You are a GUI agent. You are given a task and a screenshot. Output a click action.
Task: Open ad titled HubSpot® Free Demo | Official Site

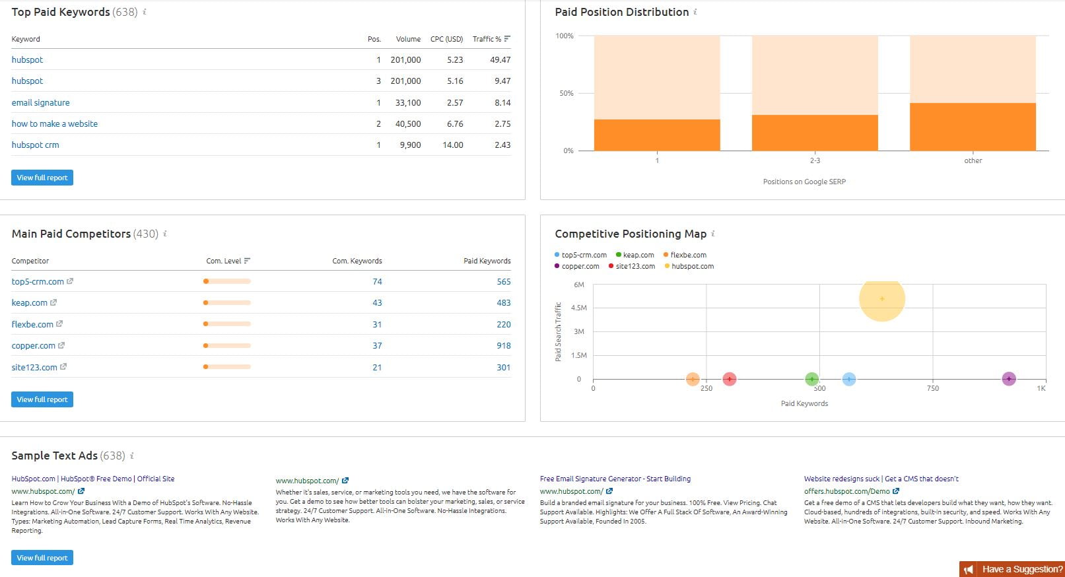pyautogui.click(x=93, y=479)
